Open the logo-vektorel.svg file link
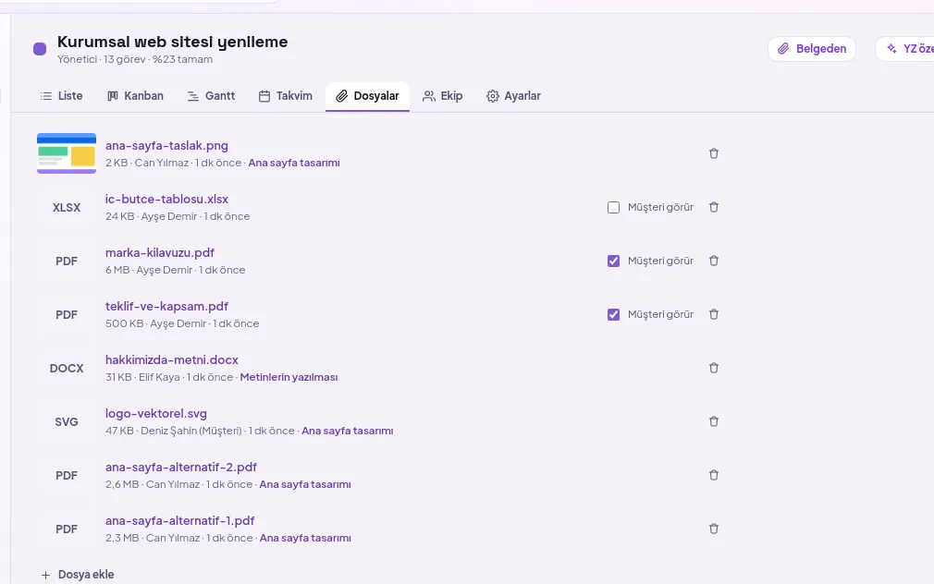 click(156, 413)
